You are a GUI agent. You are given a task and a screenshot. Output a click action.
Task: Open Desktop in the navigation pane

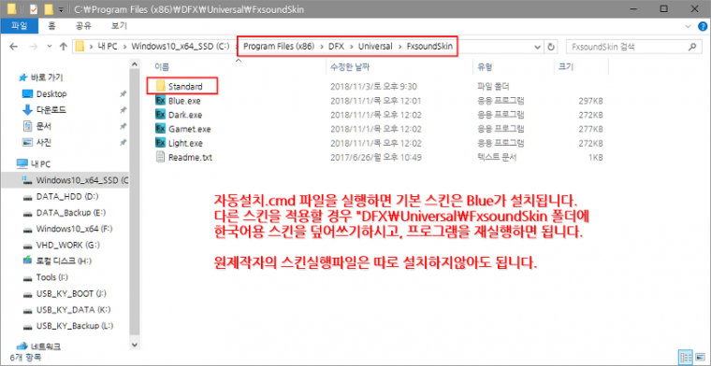pos(51,94)
